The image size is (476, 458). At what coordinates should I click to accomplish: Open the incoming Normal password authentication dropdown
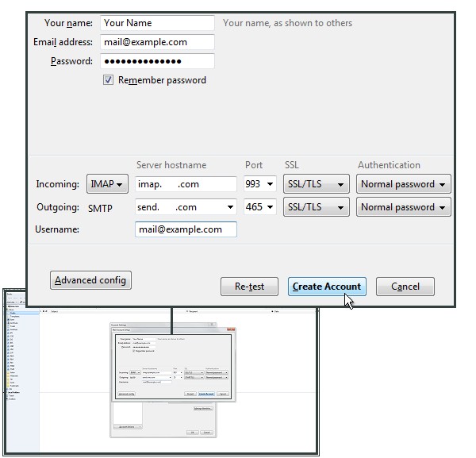404,183
